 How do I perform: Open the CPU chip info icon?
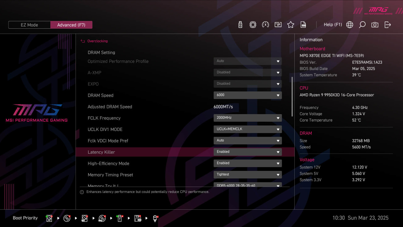[253, 25]
